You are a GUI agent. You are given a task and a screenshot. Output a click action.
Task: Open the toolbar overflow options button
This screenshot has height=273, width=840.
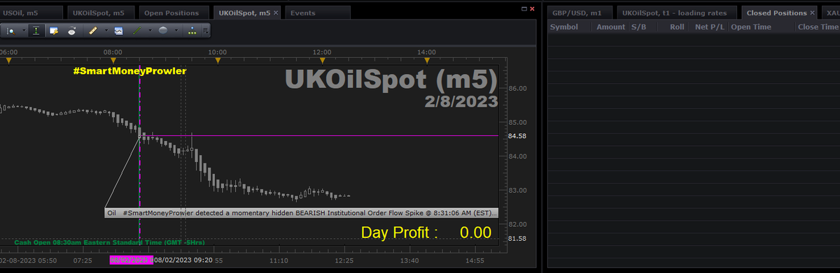205,31
